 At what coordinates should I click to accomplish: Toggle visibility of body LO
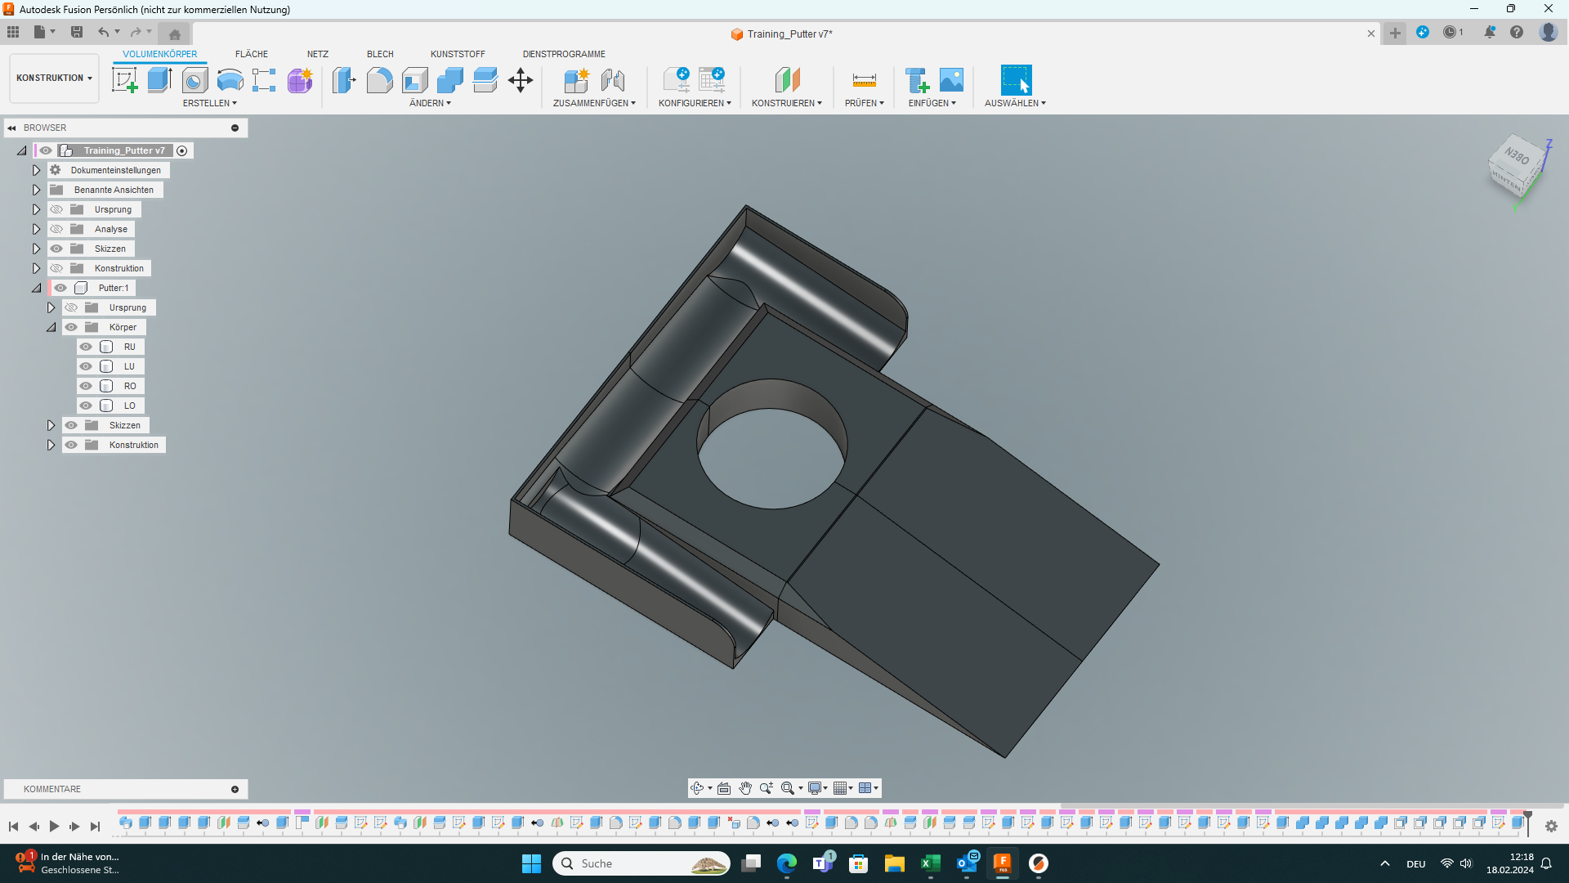(86, 405)
